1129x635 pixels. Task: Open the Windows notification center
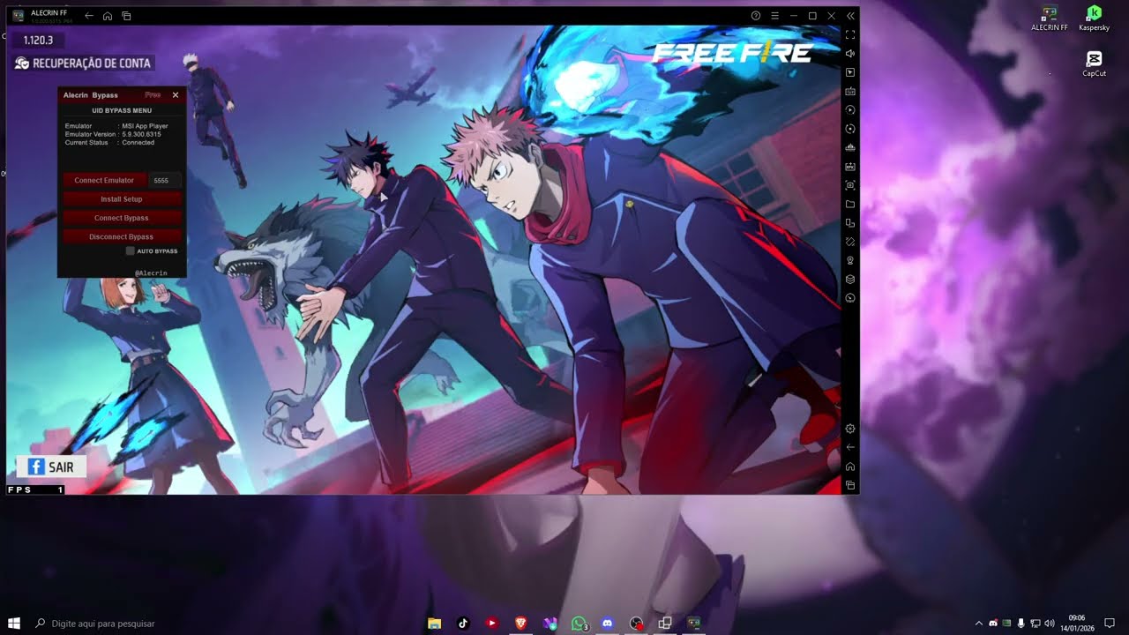(x=1110, y=624)
